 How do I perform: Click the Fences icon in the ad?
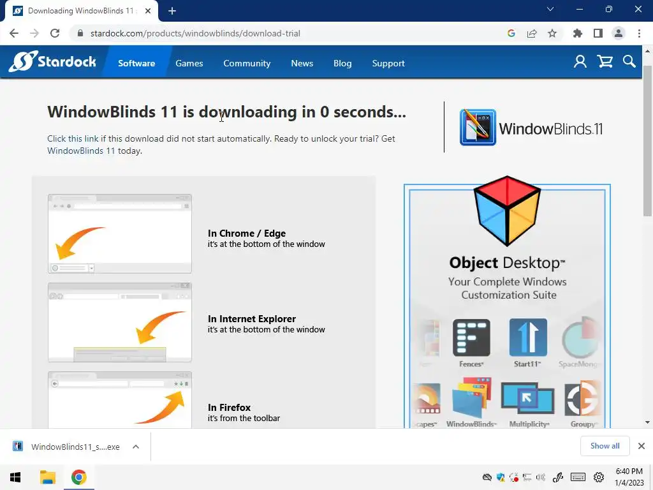[471, 338]
